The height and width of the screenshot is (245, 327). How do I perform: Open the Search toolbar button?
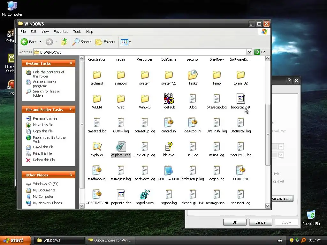click(x=82, y=42)
